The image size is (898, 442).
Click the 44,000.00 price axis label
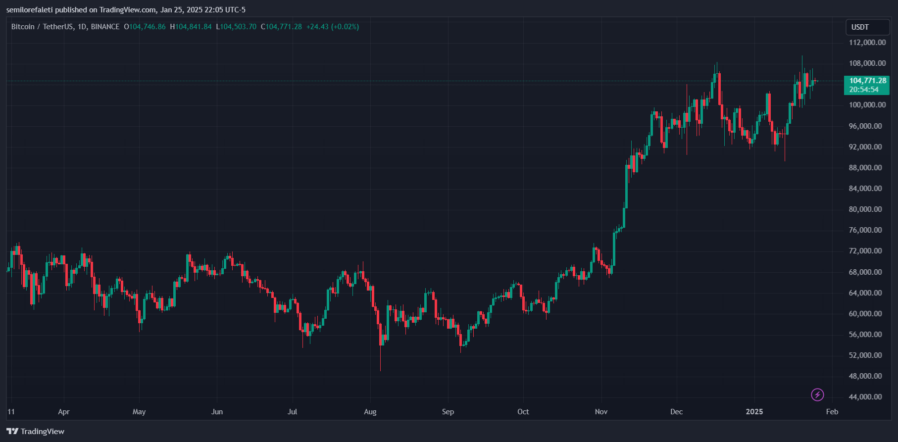click(865, 397)
